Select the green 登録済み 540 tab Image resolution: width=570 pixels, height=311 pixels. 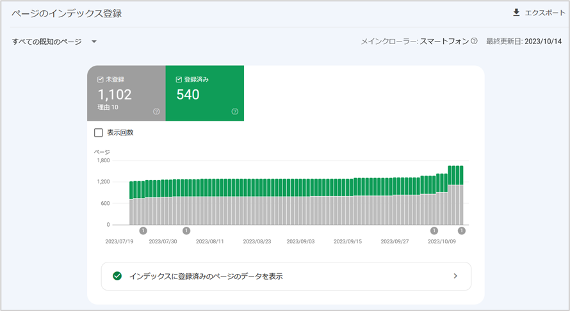pos(205,93)
